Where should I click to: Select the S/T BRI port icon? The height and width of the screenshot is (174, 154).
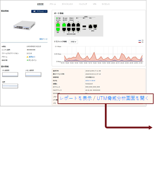[90, 26]
